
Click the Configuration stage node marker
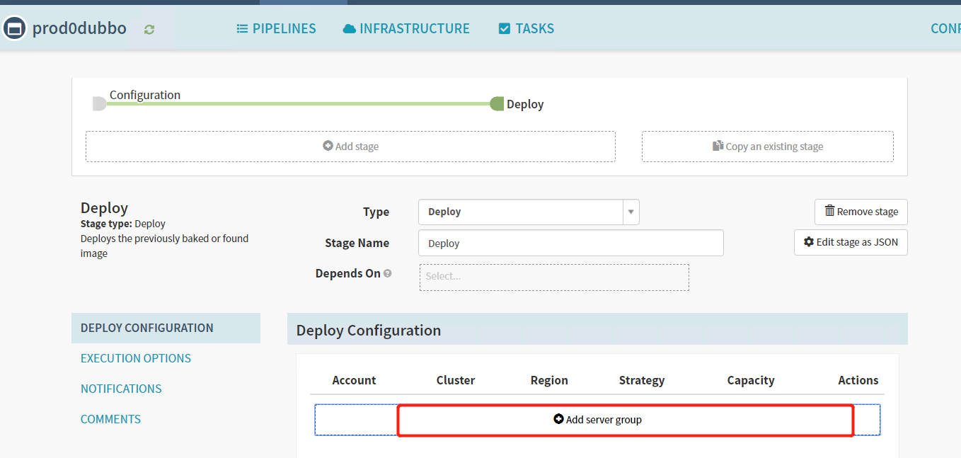point(99,104)
